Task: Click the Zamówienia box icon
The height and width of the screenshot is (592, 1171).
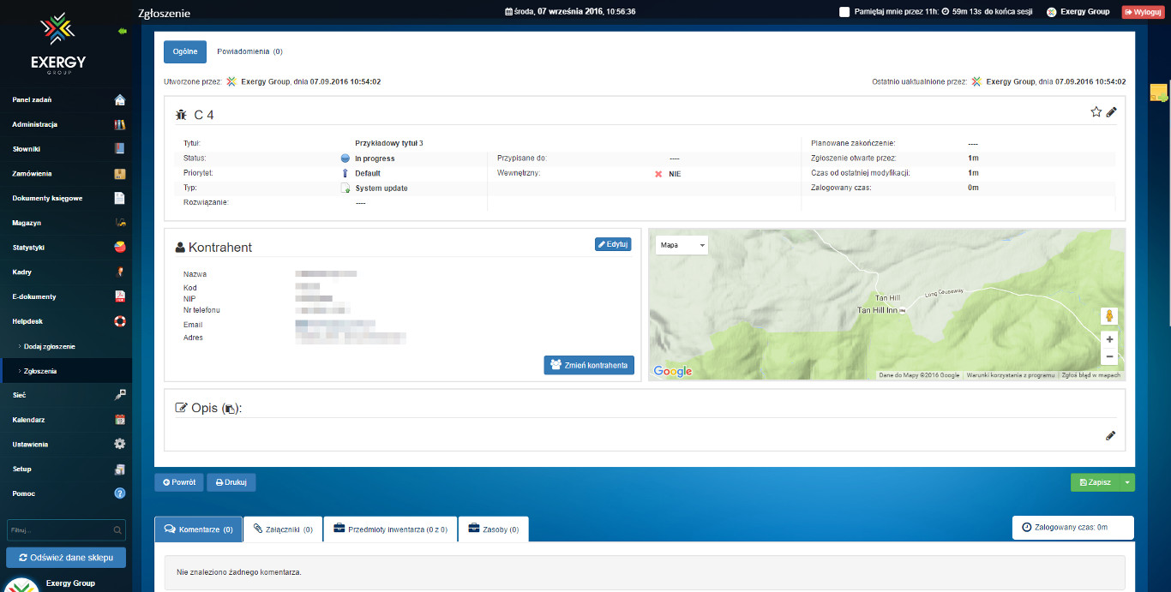Action: point(120,174)
